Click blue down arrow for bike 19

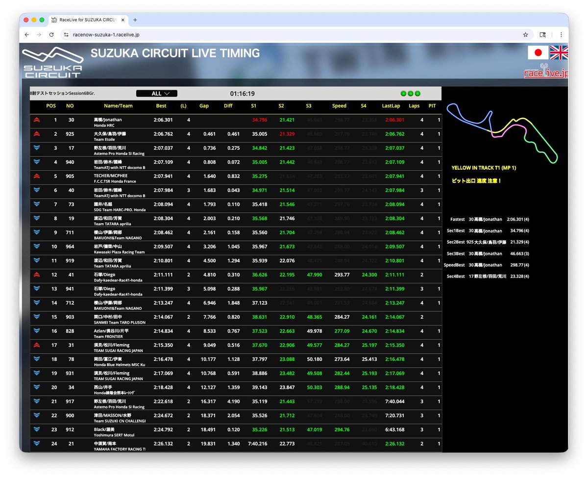[x=37, y=219]
